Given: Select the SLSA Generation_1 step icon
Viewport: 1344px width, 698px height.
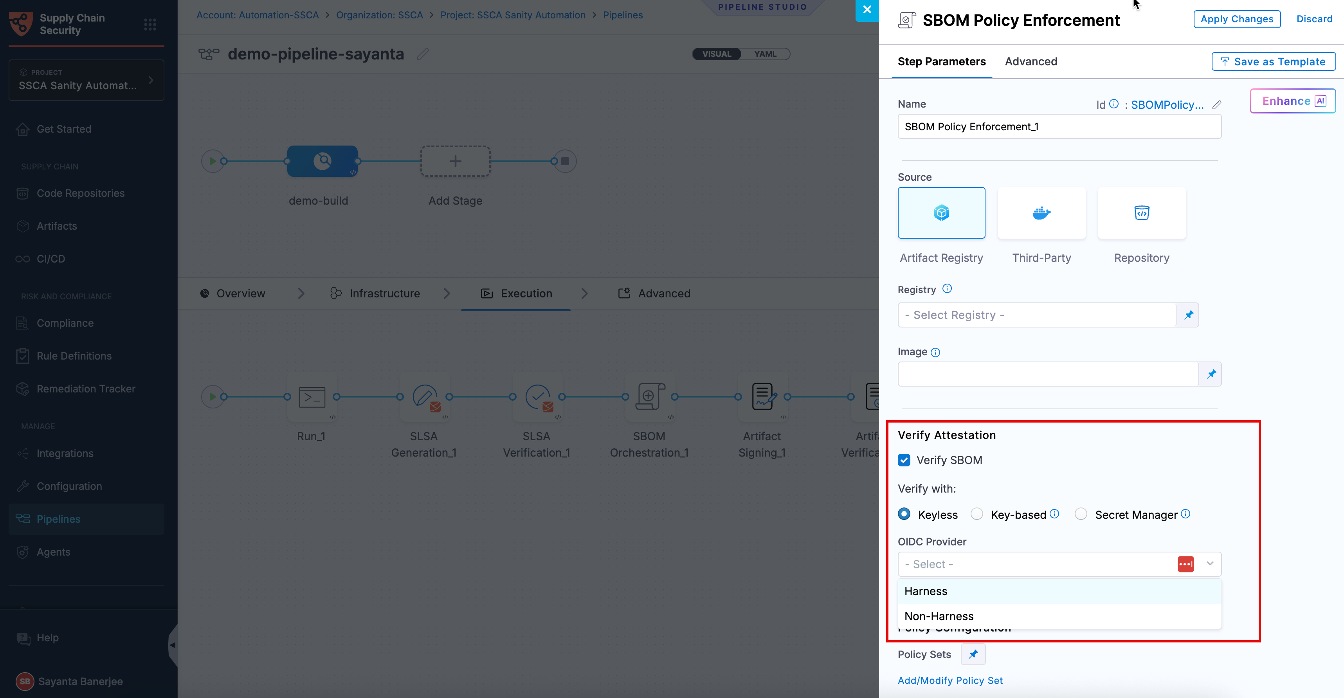Looking at the screenshot, I should coord(425,397).
